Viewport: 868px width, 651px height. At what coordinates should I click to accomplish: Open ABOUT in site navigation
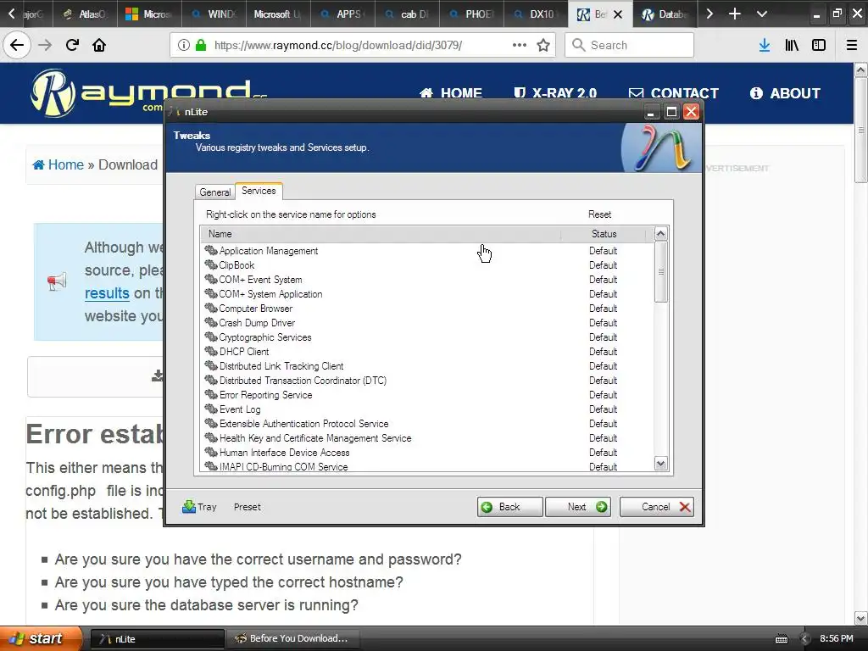[785, 93]
